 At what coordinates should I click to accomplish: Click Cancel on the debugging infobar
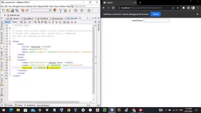[x=155, y=14]
